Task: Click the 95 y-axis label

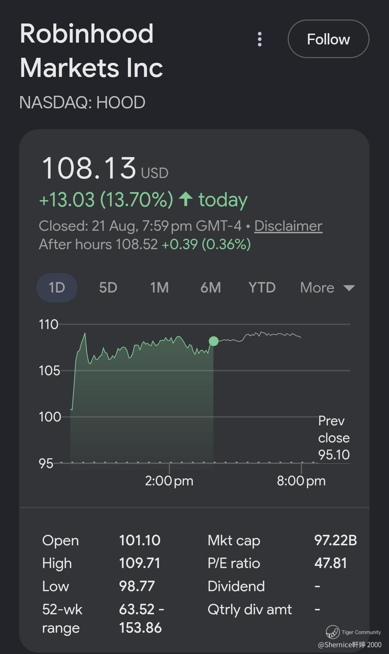Action: (x=46, y=463)
